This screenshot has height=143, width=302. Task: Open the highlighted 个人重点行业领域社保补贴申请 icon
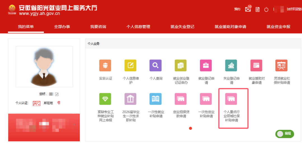click(x=231, y=99)
